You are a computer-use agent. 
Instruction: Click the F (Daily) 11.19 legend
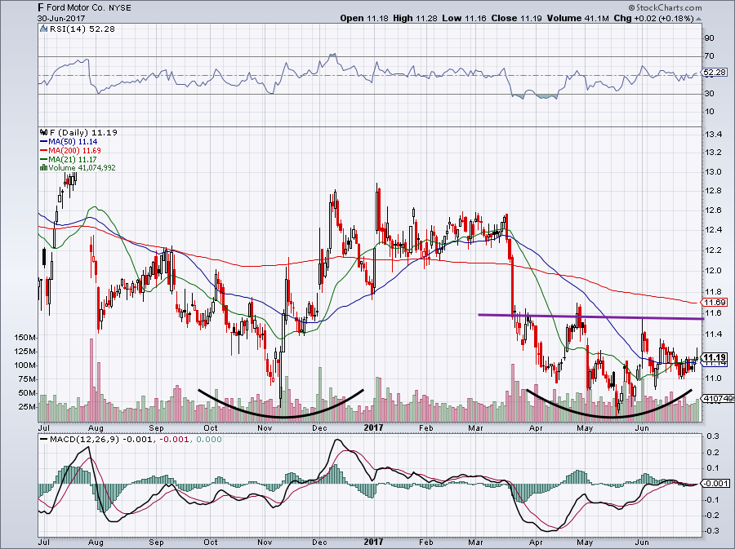click(83, 132)
